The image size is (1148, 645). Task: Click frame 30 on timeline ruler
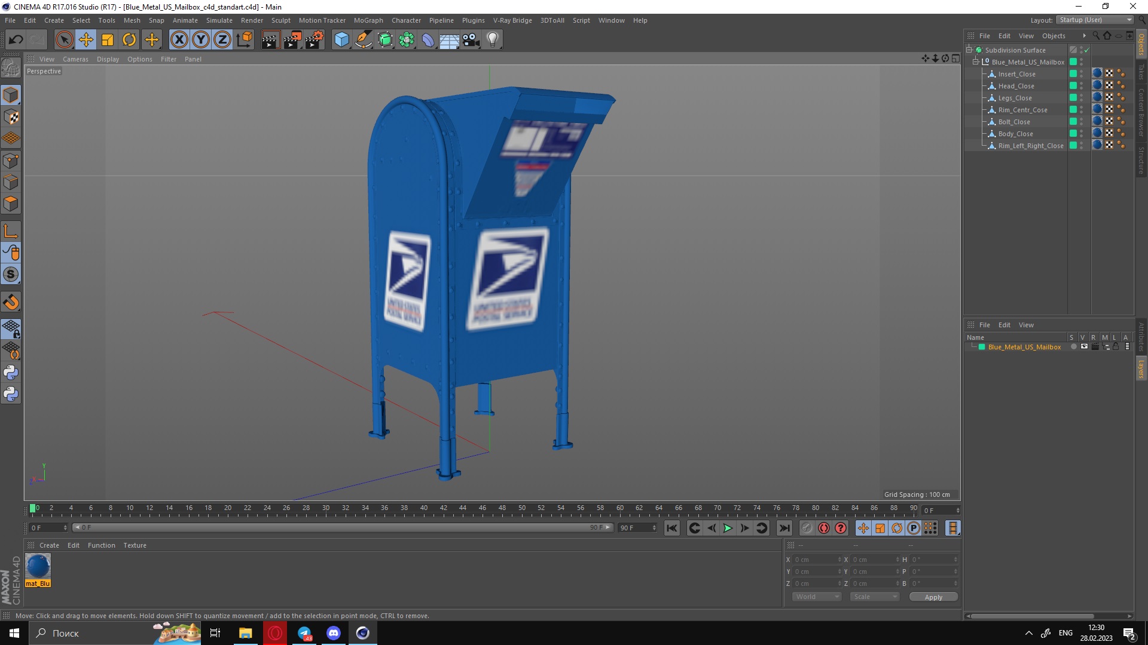point(325,508)
